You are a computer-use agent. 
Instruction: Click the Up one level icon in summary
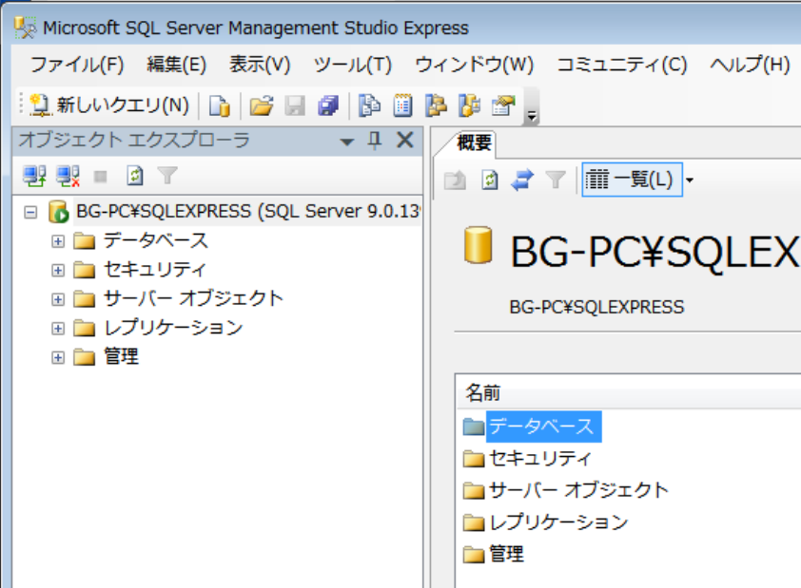pyautogui.click(x=455, y=180)
